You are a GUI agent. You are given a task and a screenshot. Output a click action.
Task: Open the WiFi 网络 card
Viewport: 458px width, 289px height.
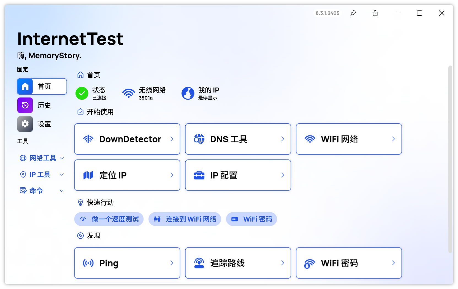pyautogui.click(x=349, y=139)
